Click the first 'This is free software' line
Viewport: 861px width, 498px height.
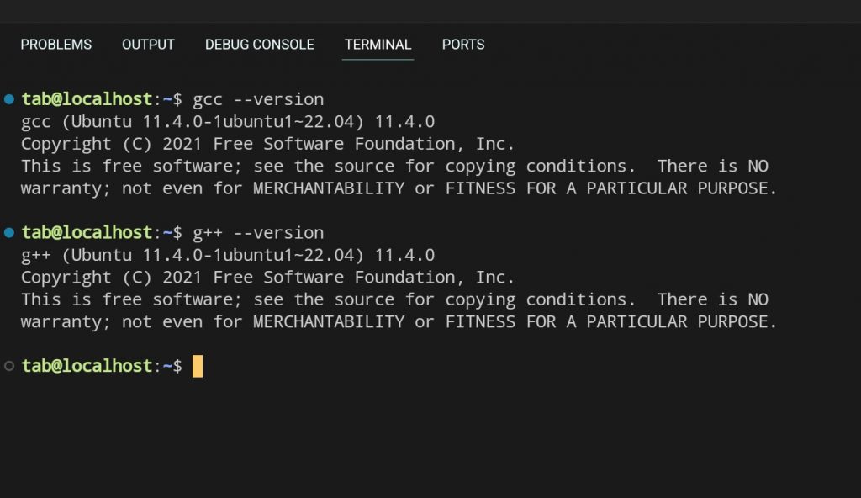(x=394, y=167)
